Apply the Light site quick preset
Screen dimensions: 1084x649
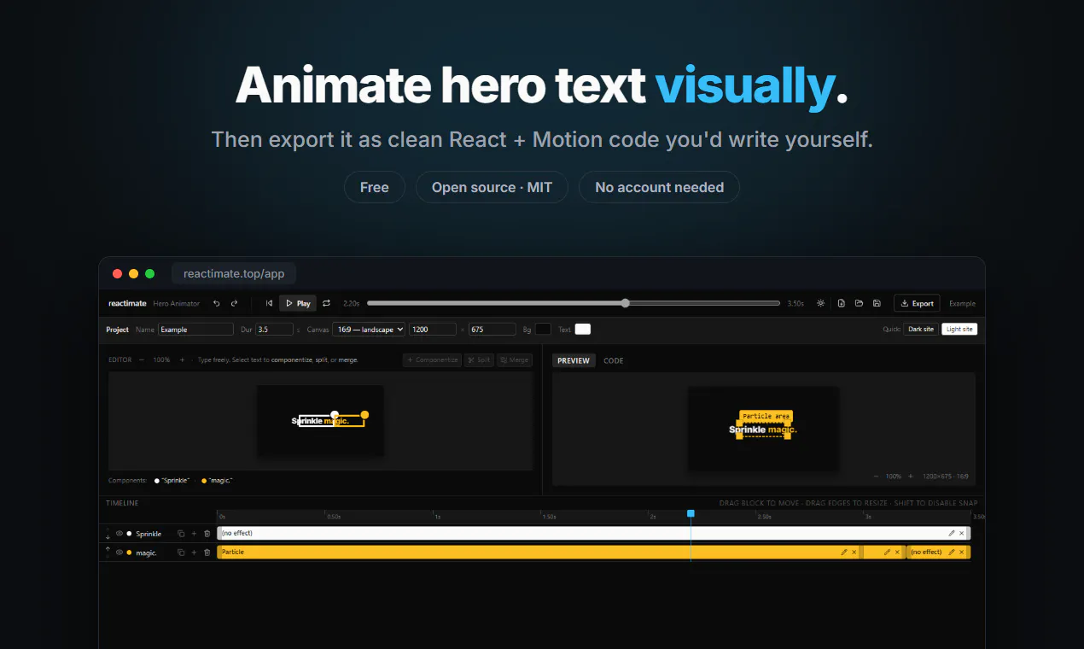[x=959, y=329]
